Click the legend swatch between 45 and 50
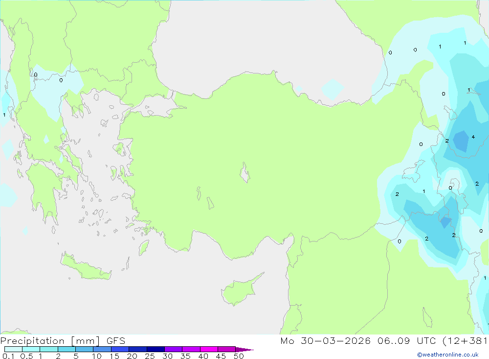Screen dimensions: 489x359 point(227,349)
